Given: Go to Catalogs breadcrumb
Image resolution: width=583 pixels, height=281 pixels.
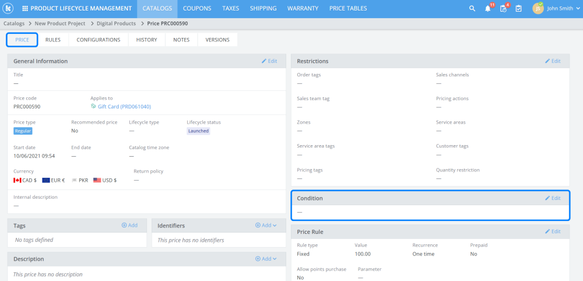Looking at the screenshot, I should (x=14, y=23).
